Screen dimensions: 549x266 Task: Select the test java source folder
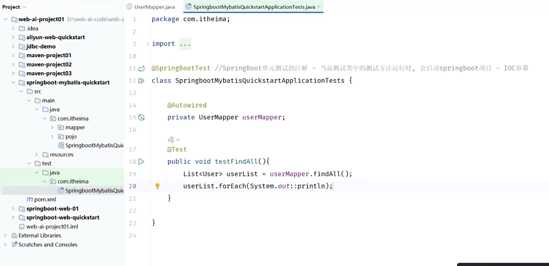click(54, 173)
